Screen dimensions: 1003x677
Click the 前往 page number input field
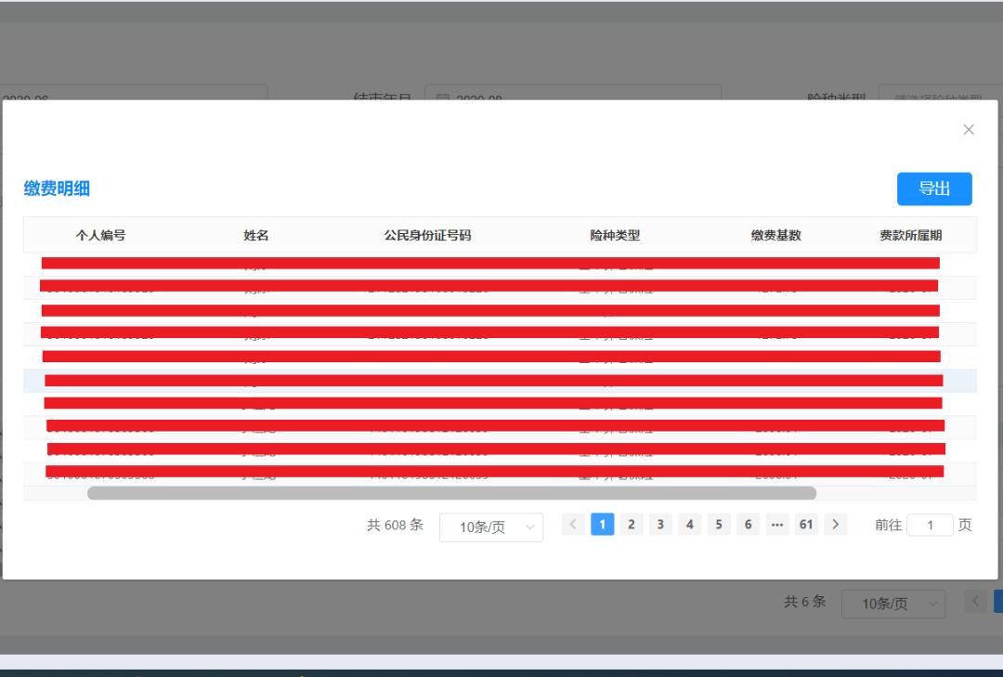931,525
